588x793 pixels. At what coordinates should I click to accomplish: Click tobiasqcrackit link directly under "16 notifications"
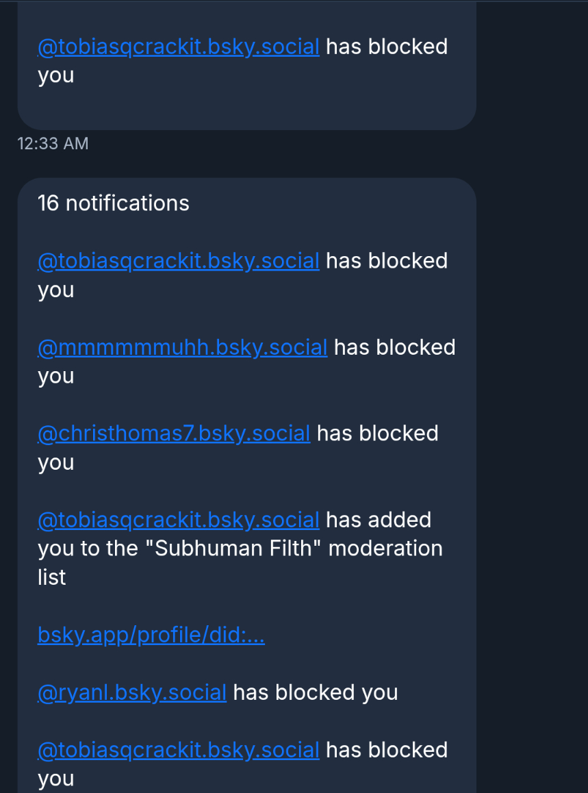click(178, 262)
